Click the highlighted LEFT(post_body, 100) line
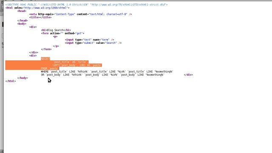Viewport: 272px width, 153px height. (x=77, y=65)
